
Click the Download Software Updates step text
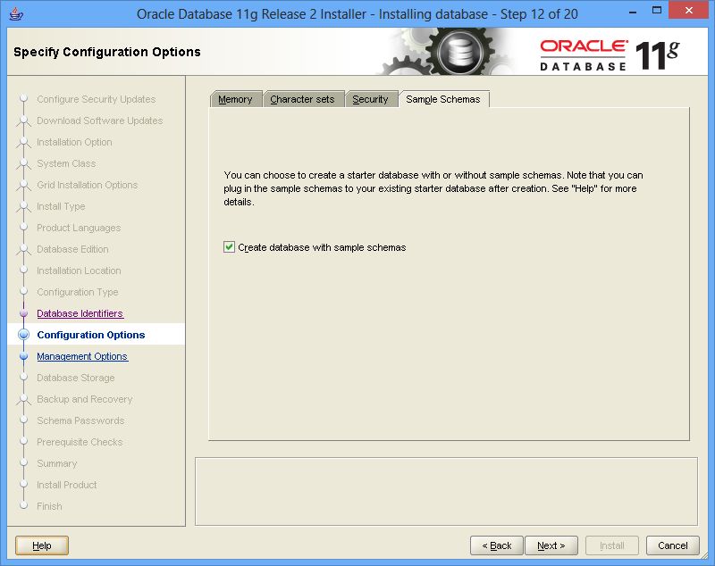pos(100,121)
